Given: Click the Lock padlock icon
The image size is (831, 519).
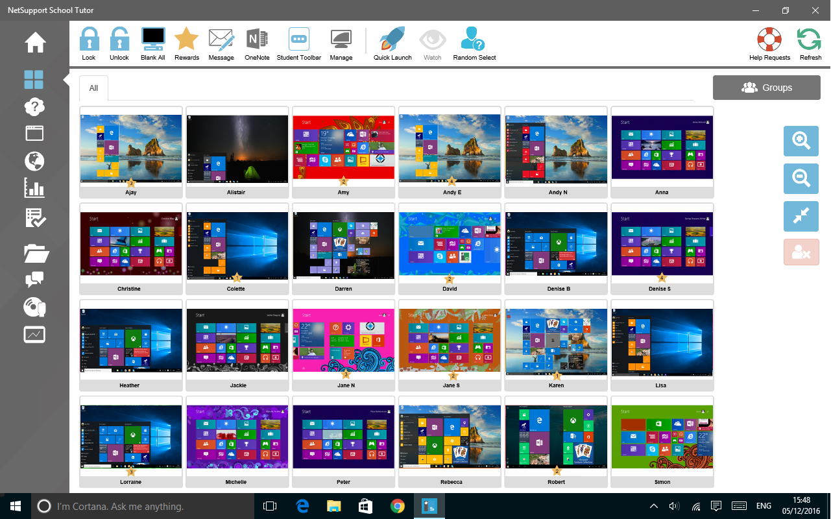Looking at the screenshot, I should [x=89, y=40].
